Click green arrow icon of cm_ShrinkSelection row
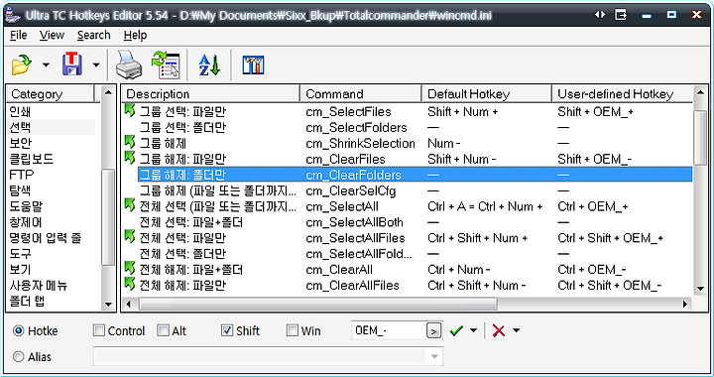Screen dimensions: 714x377 point(130,142)
